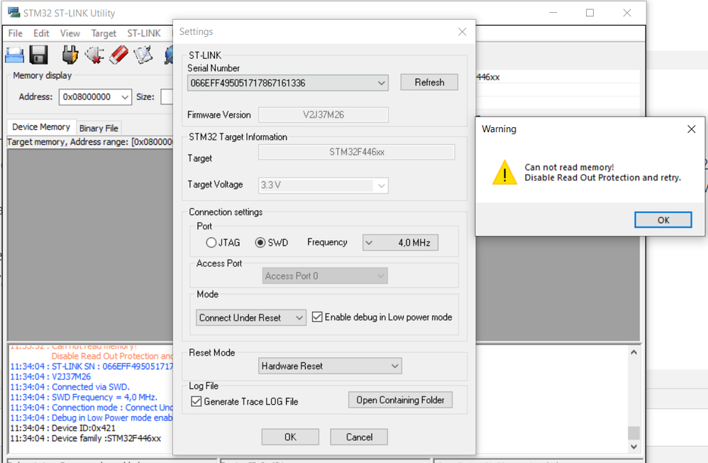Open the Target menu
708x463 pixels.
click(x=104, y=33)
